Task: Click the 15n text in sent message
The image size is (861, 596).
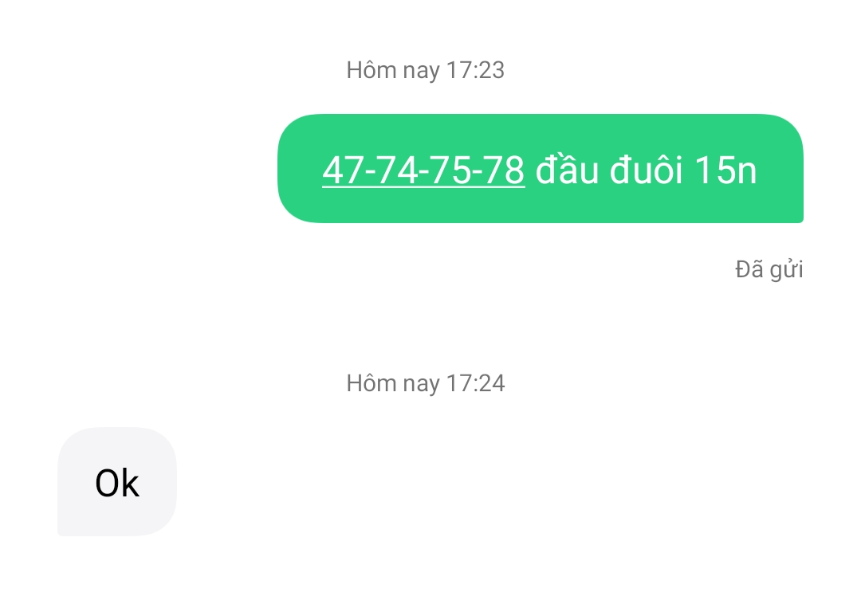Action: (x=725, y=171)
